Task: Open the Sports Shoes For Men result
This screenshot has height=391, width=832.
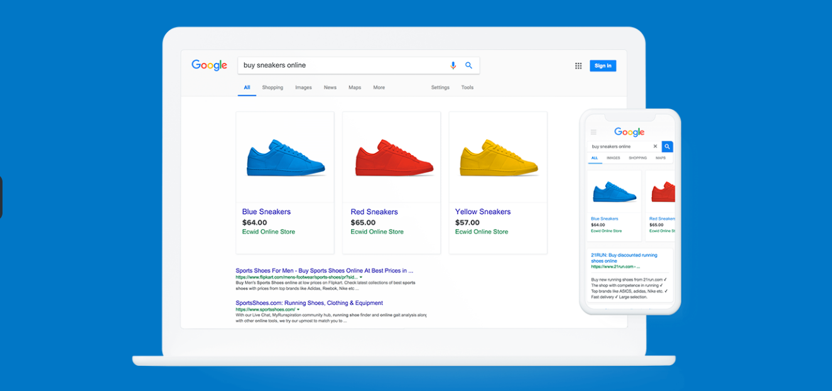Action: (x=325, y=270)
